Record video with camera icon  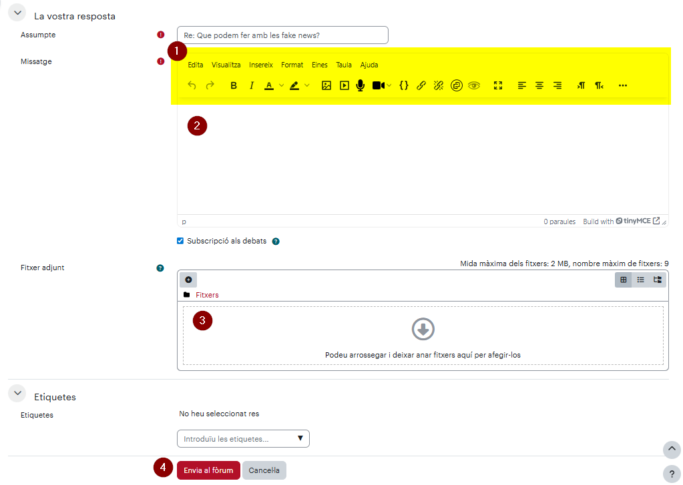click(x=379, y=85)
